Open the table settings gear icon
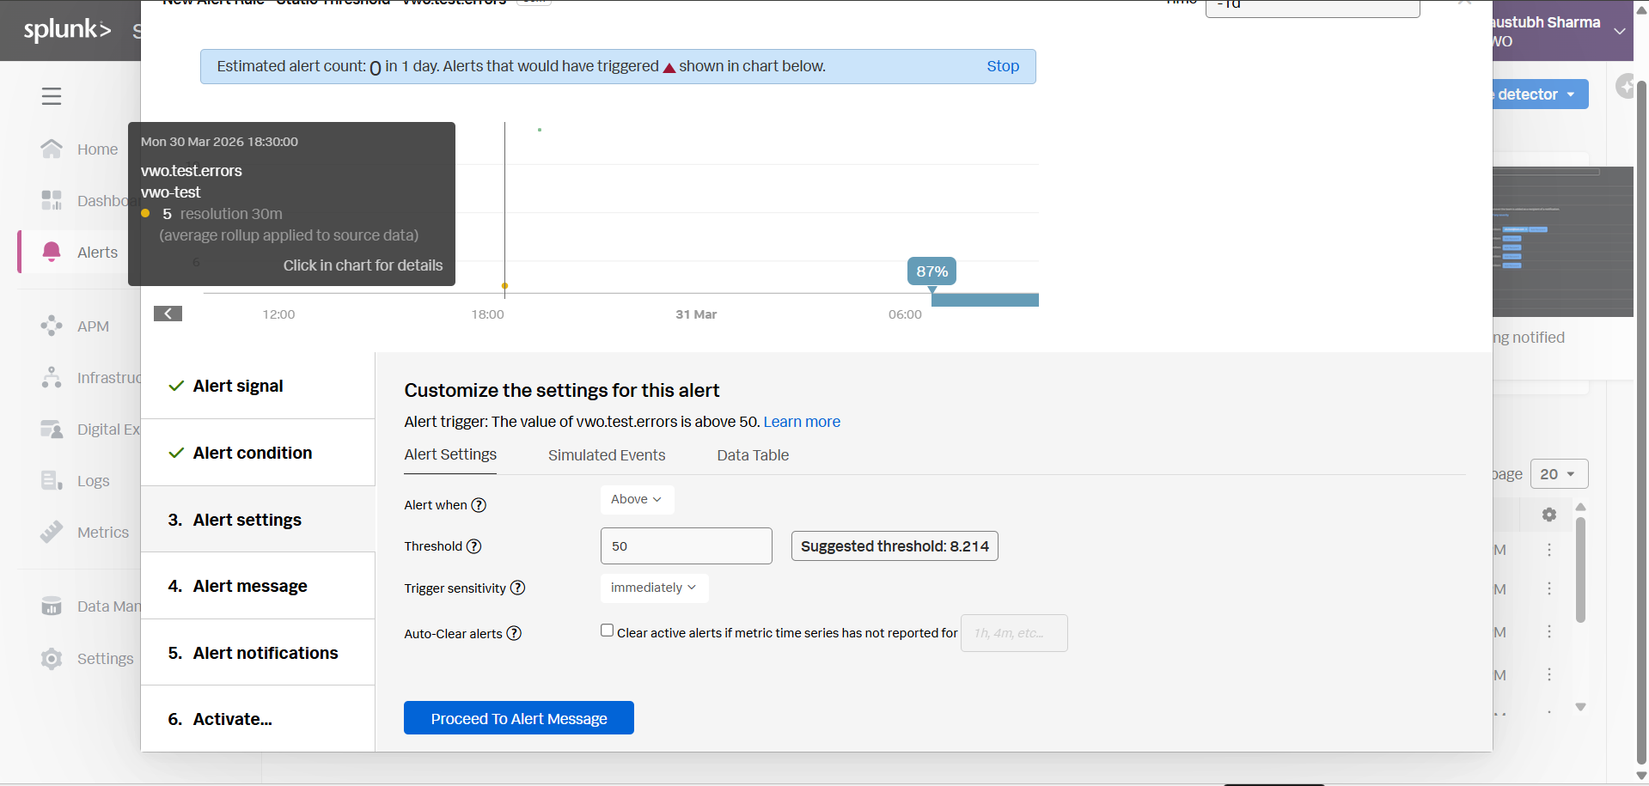 tap(1549, 515)
